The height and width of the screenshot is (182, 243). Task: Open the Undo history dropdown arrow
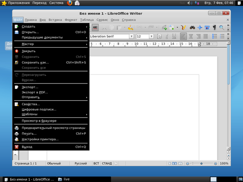coord(145,27)
